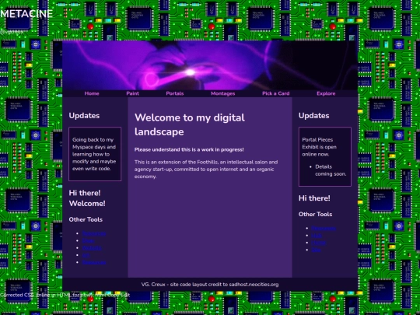Viewport: 420px width, 315px height.
Task: Click 'Welcome to my digital landscape' heading
Action: 190,124
